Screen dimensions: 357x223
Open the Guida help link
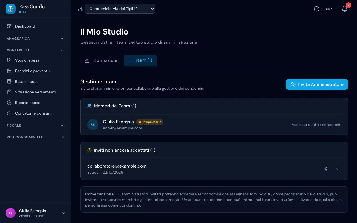click(x=323, y=9)
